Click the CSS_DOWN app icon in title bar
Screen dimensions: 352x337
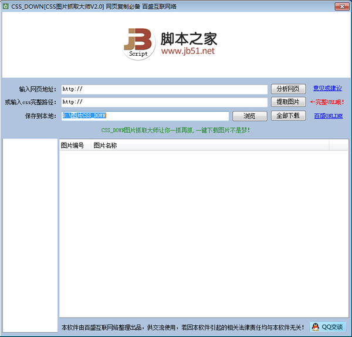pyautogui.click(x=6, y=6)
